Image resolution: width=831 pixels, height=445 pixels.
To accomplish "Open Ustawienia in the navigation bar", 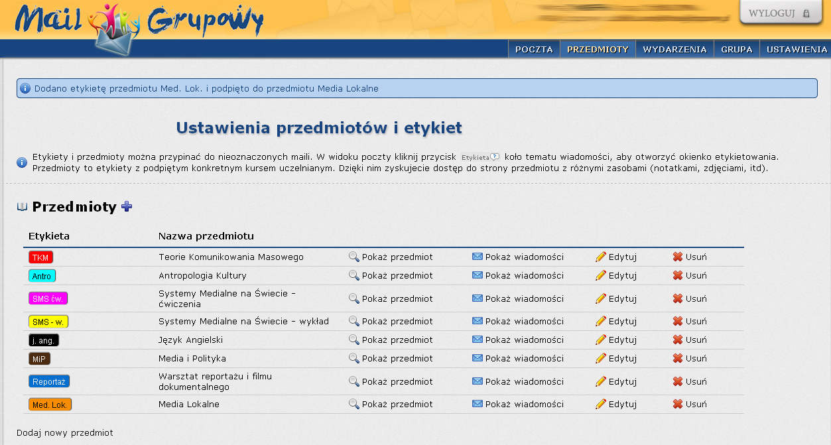I will [x=797, y=49].
